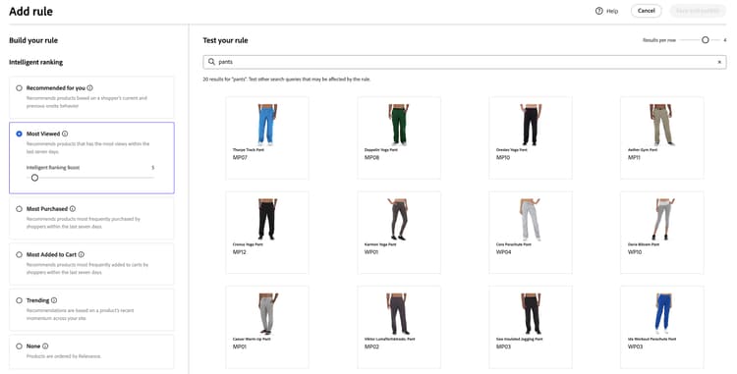This screenshot has height=374, width=737.
Task: Click the MP11 product code text
Action: 634,158
